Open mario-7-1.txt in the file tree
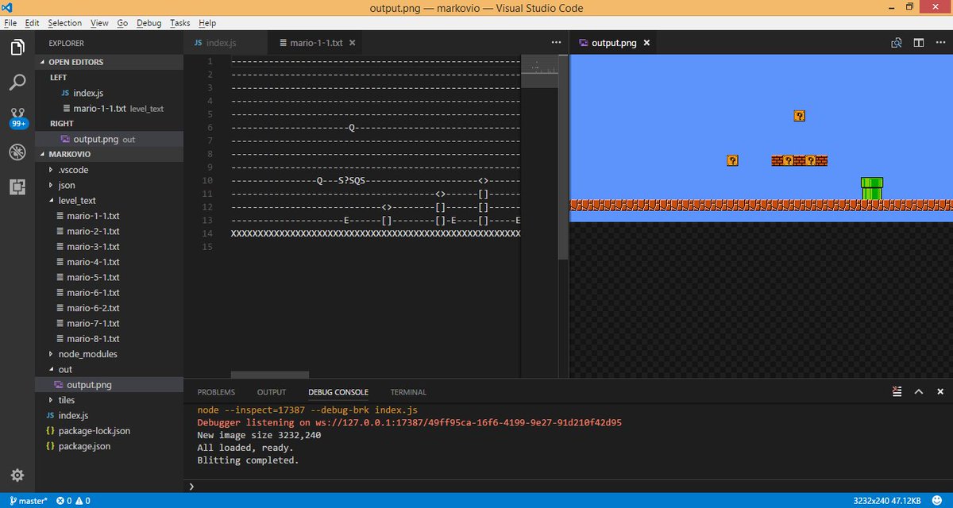953x508 pixels. point(110,323)
